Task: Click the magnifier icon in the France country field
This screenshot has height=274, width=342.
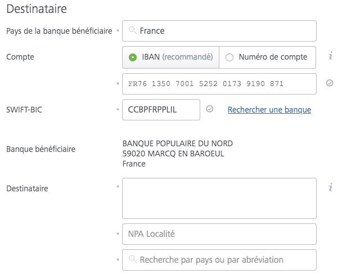Action: 132,31
